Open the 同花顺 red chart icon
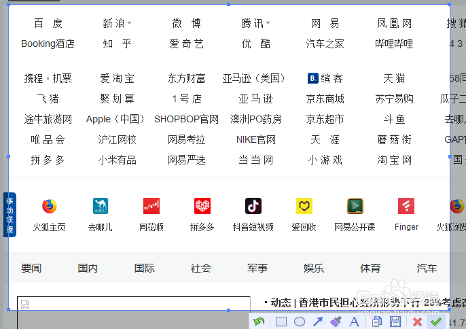This screenshot has height=329, width=466. pyautogui.click(x=151, y=206)
